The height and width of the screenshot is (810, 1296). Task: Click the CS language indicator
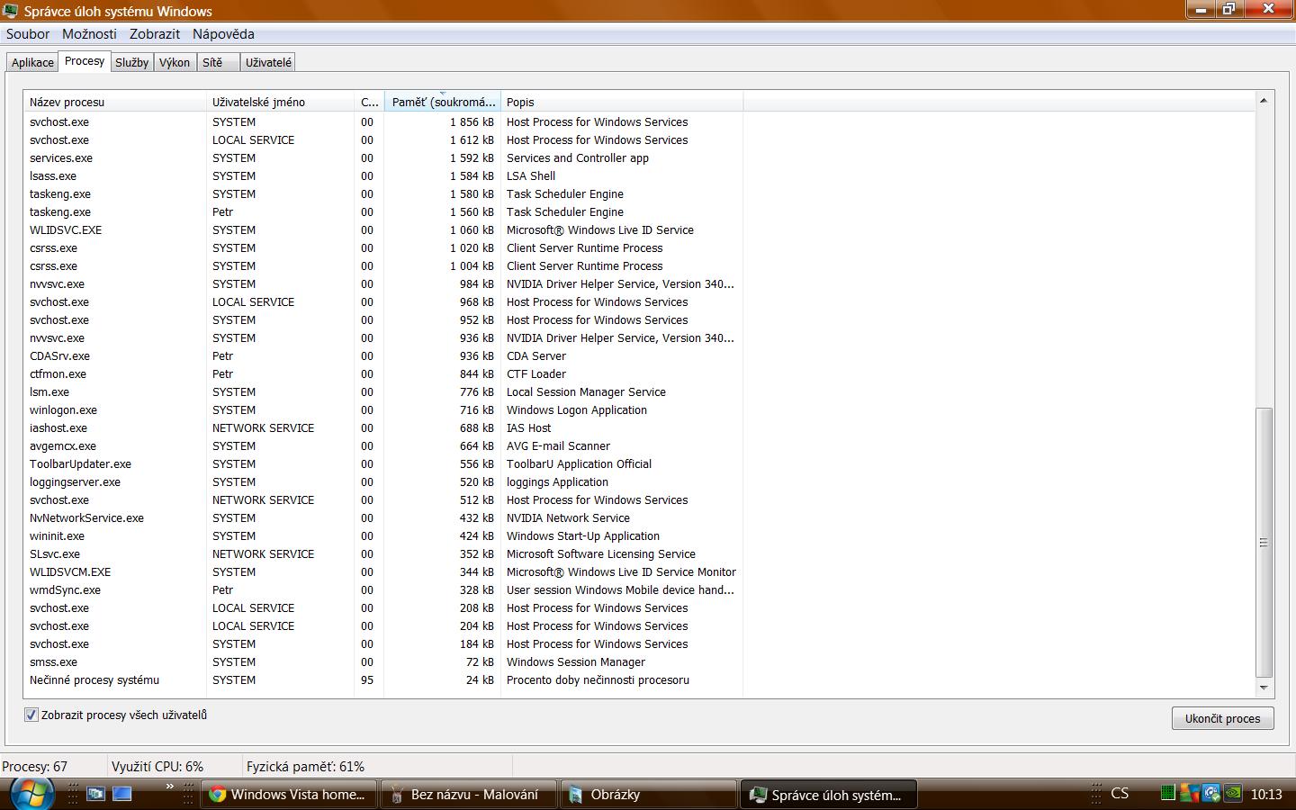[x=1120, y=794]
